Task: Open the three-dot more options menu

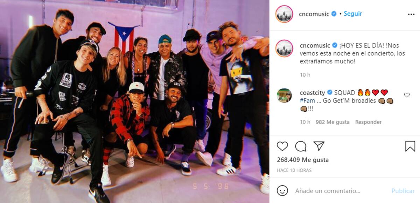Action: tap(411, 14)
